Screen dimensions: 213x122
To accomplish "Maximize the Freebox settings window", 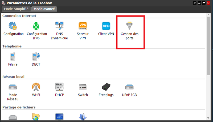I will tap(204, 3).
